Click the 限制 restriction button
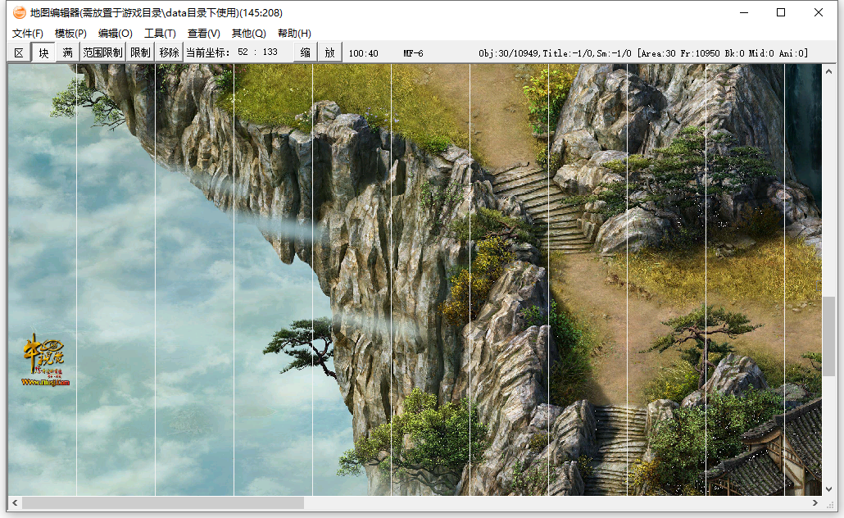The height and width of the screenshot is (518, 844). [x=140, y=52]
